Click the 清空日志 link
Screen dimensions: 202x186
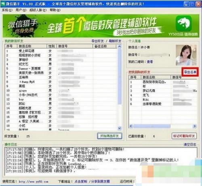pyautogui.click(x=190, y=144)
